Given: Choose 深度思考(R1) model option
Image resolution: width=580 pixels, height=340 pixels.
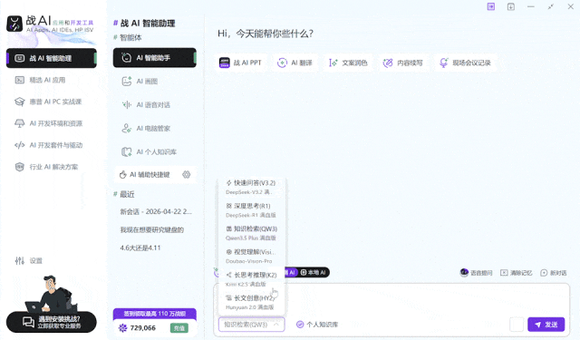Looking at the screenshot, I should [x=252, y=210].
